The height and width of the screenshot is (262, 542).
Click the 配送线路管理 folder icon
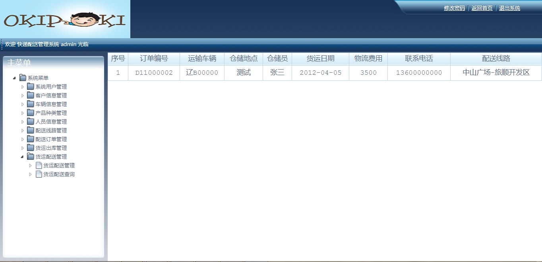[31, 130]
